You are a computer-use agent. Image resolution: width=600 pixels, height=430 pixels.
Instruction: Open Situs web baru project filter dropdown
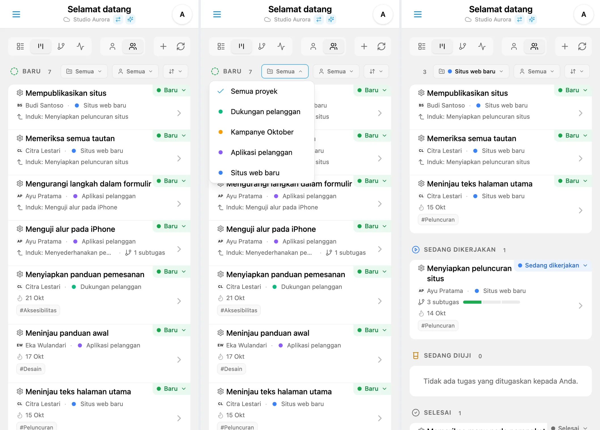(x=471, y=71)
